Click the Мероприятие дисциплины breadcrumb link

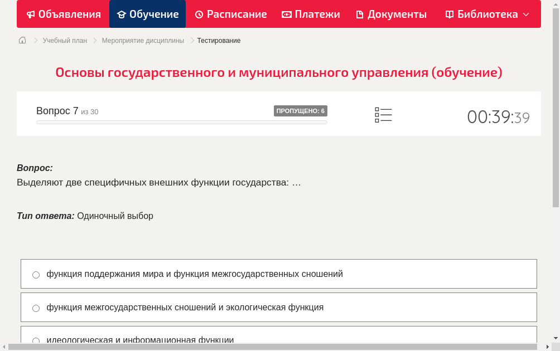point(143,40)
